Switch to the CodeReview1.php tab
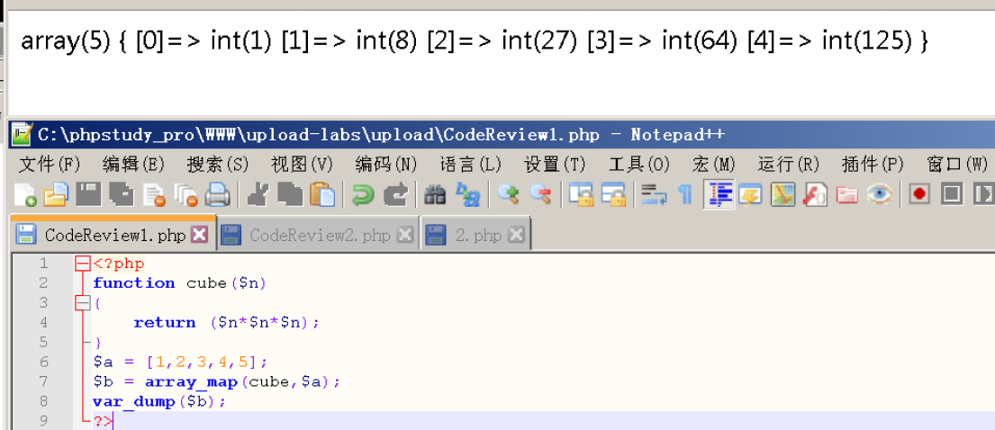Image resolution: width=995 pixels, height=430 pixels. click(x=113, y=236)
